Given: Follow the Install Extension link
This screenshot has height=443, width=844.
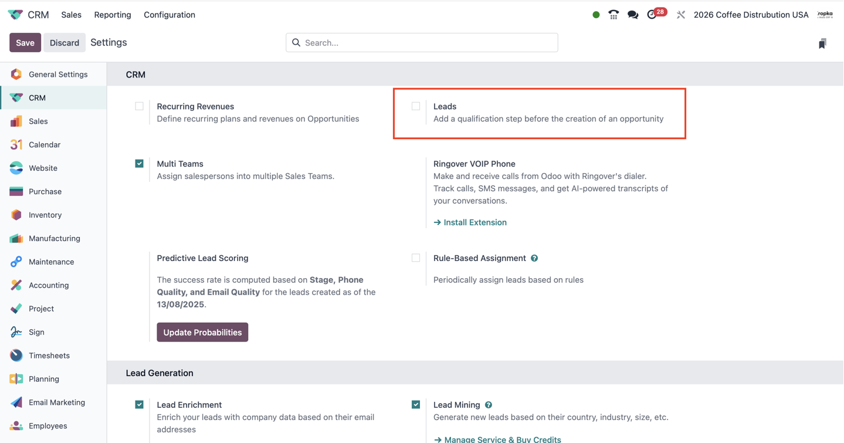Looking at the screenshot, I should [470, 222].
